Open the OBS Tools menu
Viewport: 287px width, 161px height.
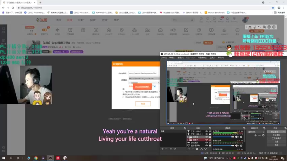tap(212, 58)
